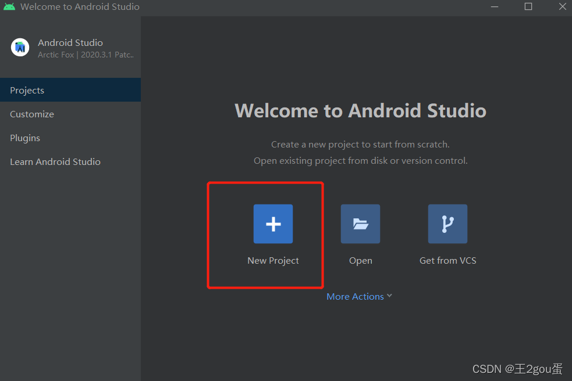Click the Get from VCS branch icon

(x=447, y=224)
